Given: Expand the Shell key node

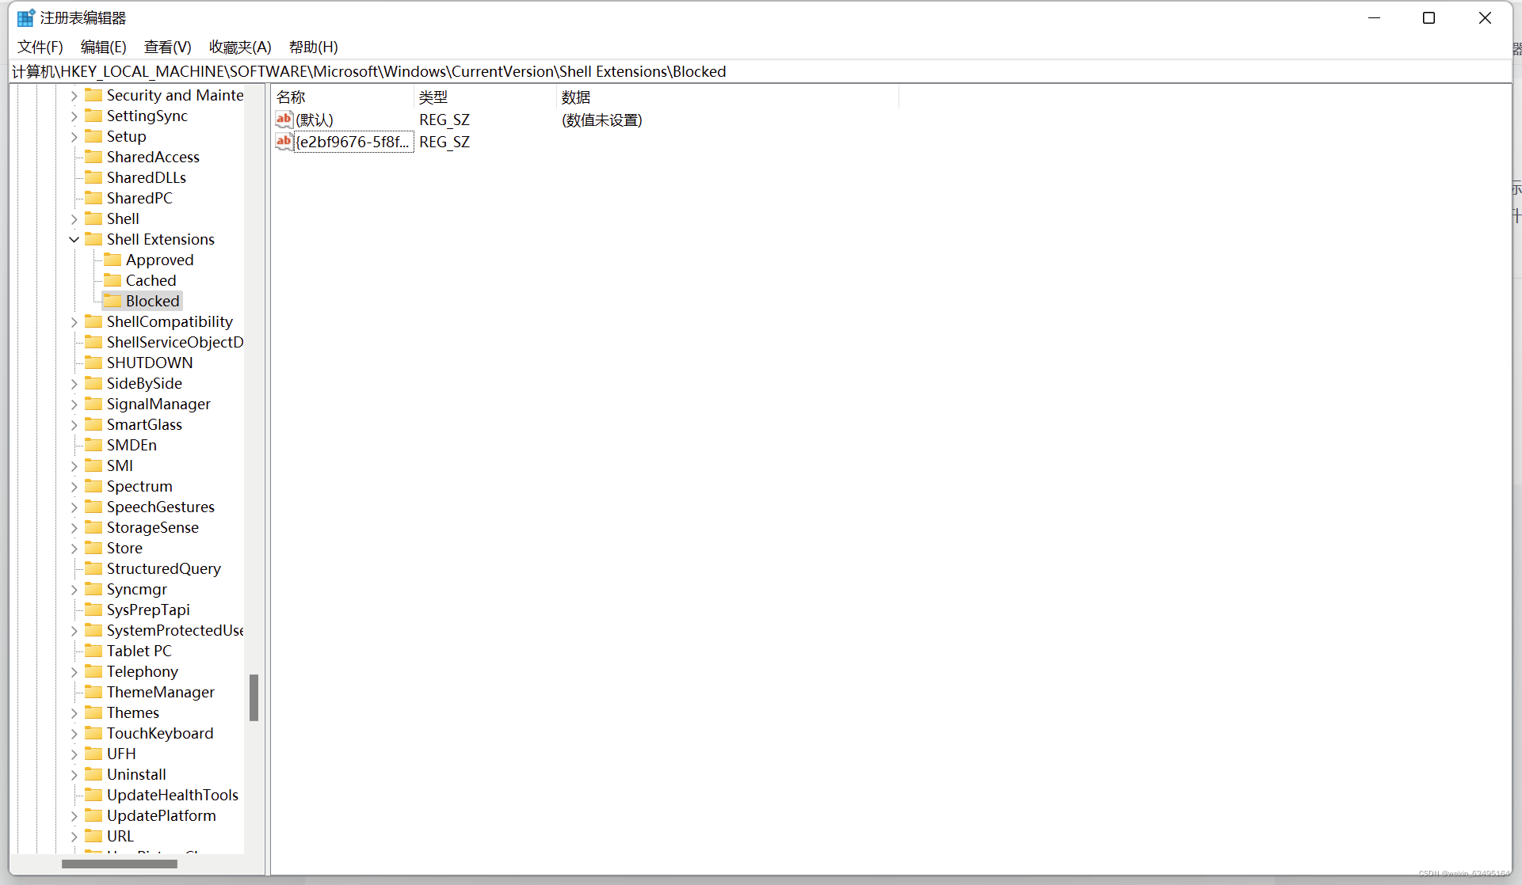Looking at the screenshot, I should [74, 218].
